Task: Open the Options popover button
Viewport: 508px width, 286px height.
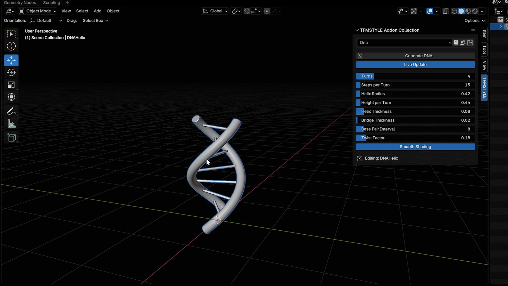Action: pyautogui.click(x=474, y=21)
